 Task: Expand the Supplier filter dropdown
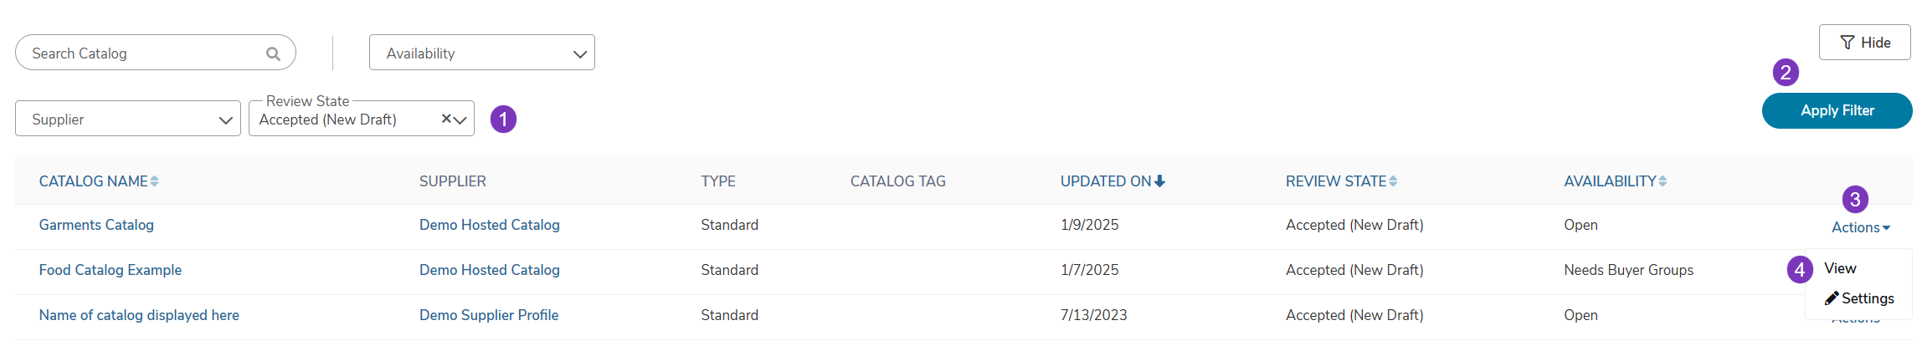(128, 119)
